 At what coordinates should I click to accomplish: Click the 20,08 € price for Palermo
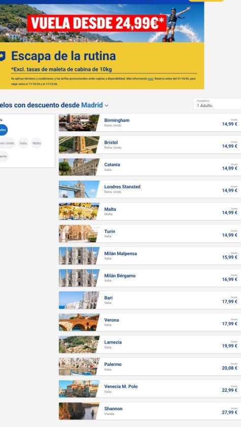tap(230, 368)
